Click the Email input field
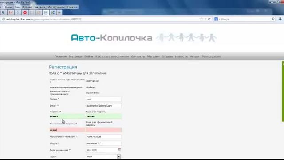This screenshot has height=160, width=284. tap(103, 106)
